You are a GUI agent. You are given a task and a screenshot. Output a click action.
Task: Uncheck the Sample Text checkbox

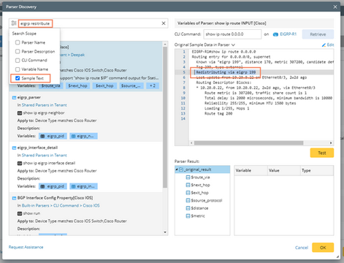point(18,78)
